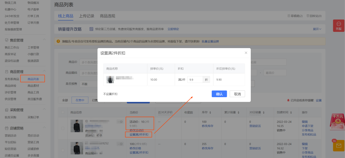Image resolution: width=345 pixels, height=158 pixels.
Task: Collapse the 店铺营销 sidebar section
Action: click(x=44, y=128)
